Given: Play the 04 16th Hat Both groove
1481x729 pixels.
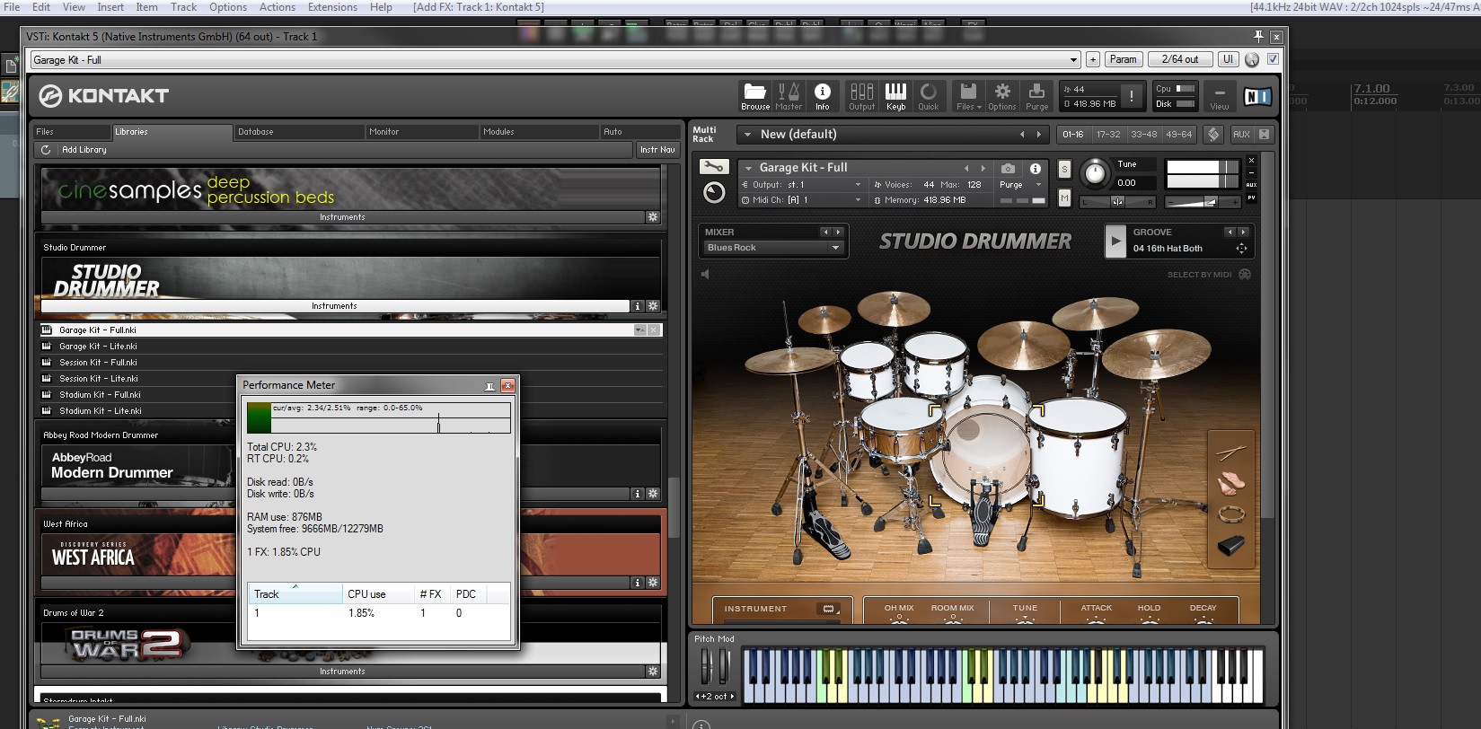Looking at the screenshot, I should coord(1115,241).
